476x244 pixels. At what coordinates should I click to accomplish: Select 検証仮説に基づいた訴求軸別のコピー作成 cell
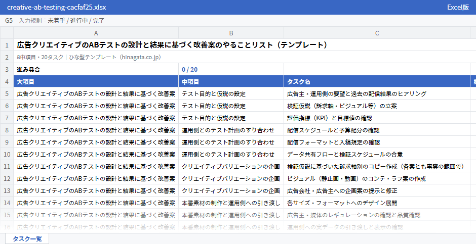tap(377, 166)
